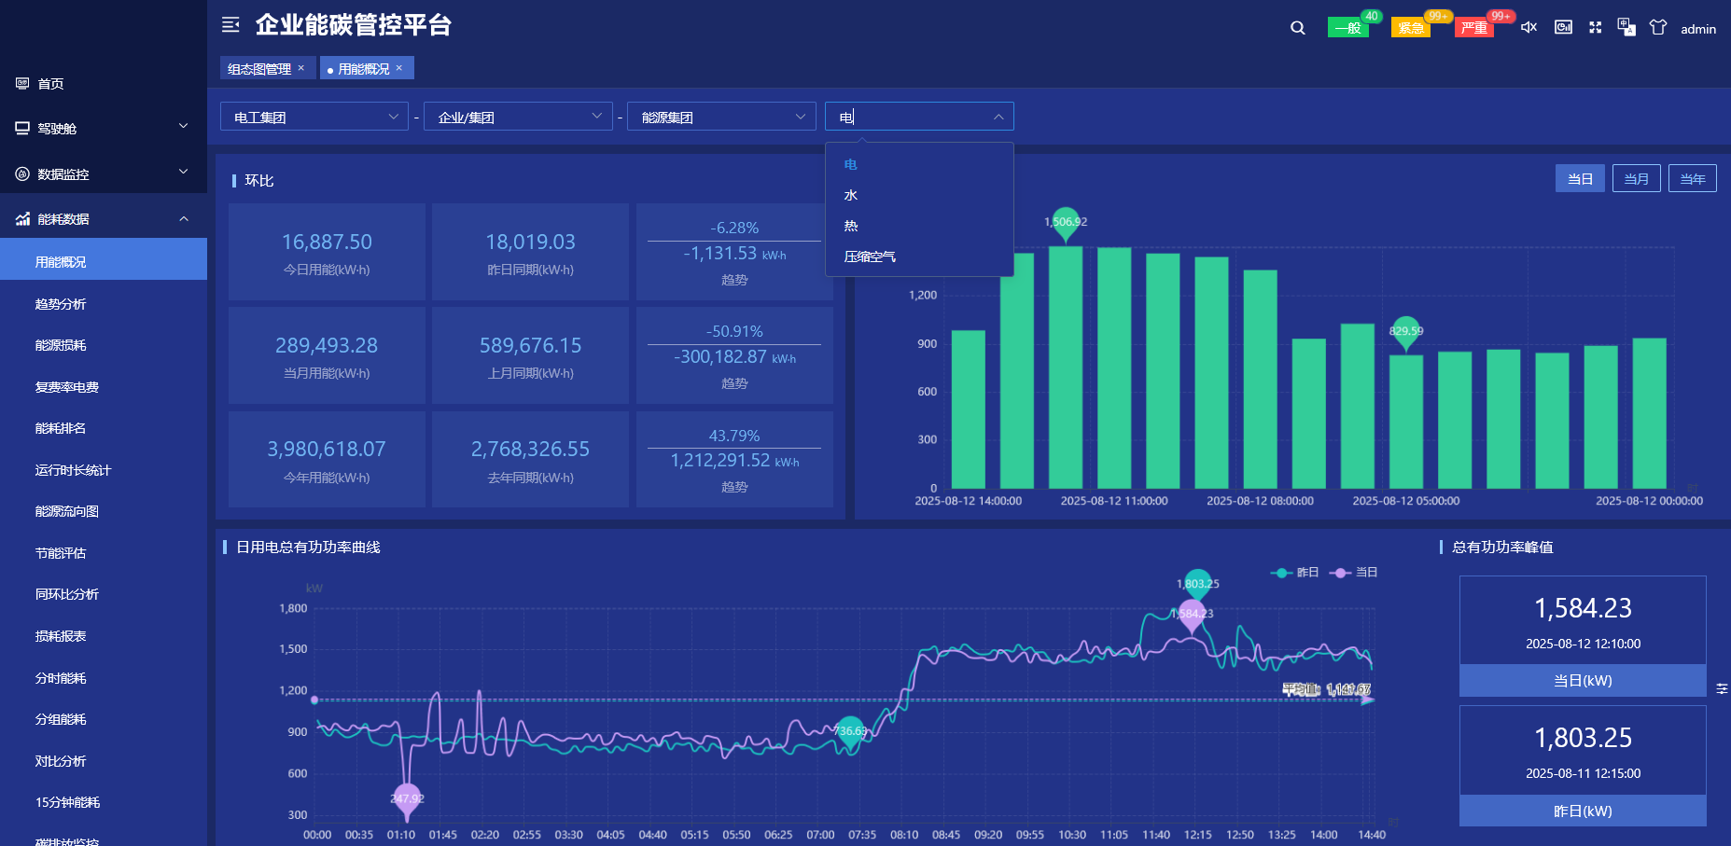This screenshot has height=846, width=1731.
Task: Click the 当年 period button
Action: (1692, 179)
